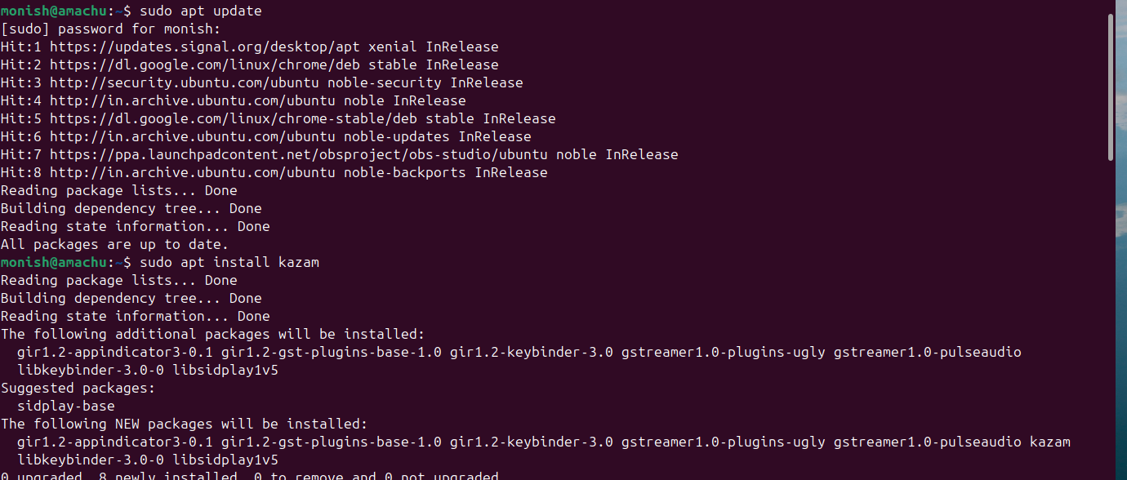Click the in.archive.ubuntu.com URL on Hit:4 line
Viewport: 1127px width, 480px height.
(193, 100)
